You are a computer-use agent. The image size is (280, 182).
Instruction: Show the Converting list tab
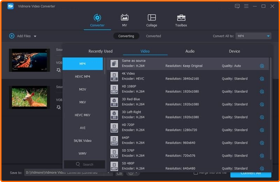126,36
